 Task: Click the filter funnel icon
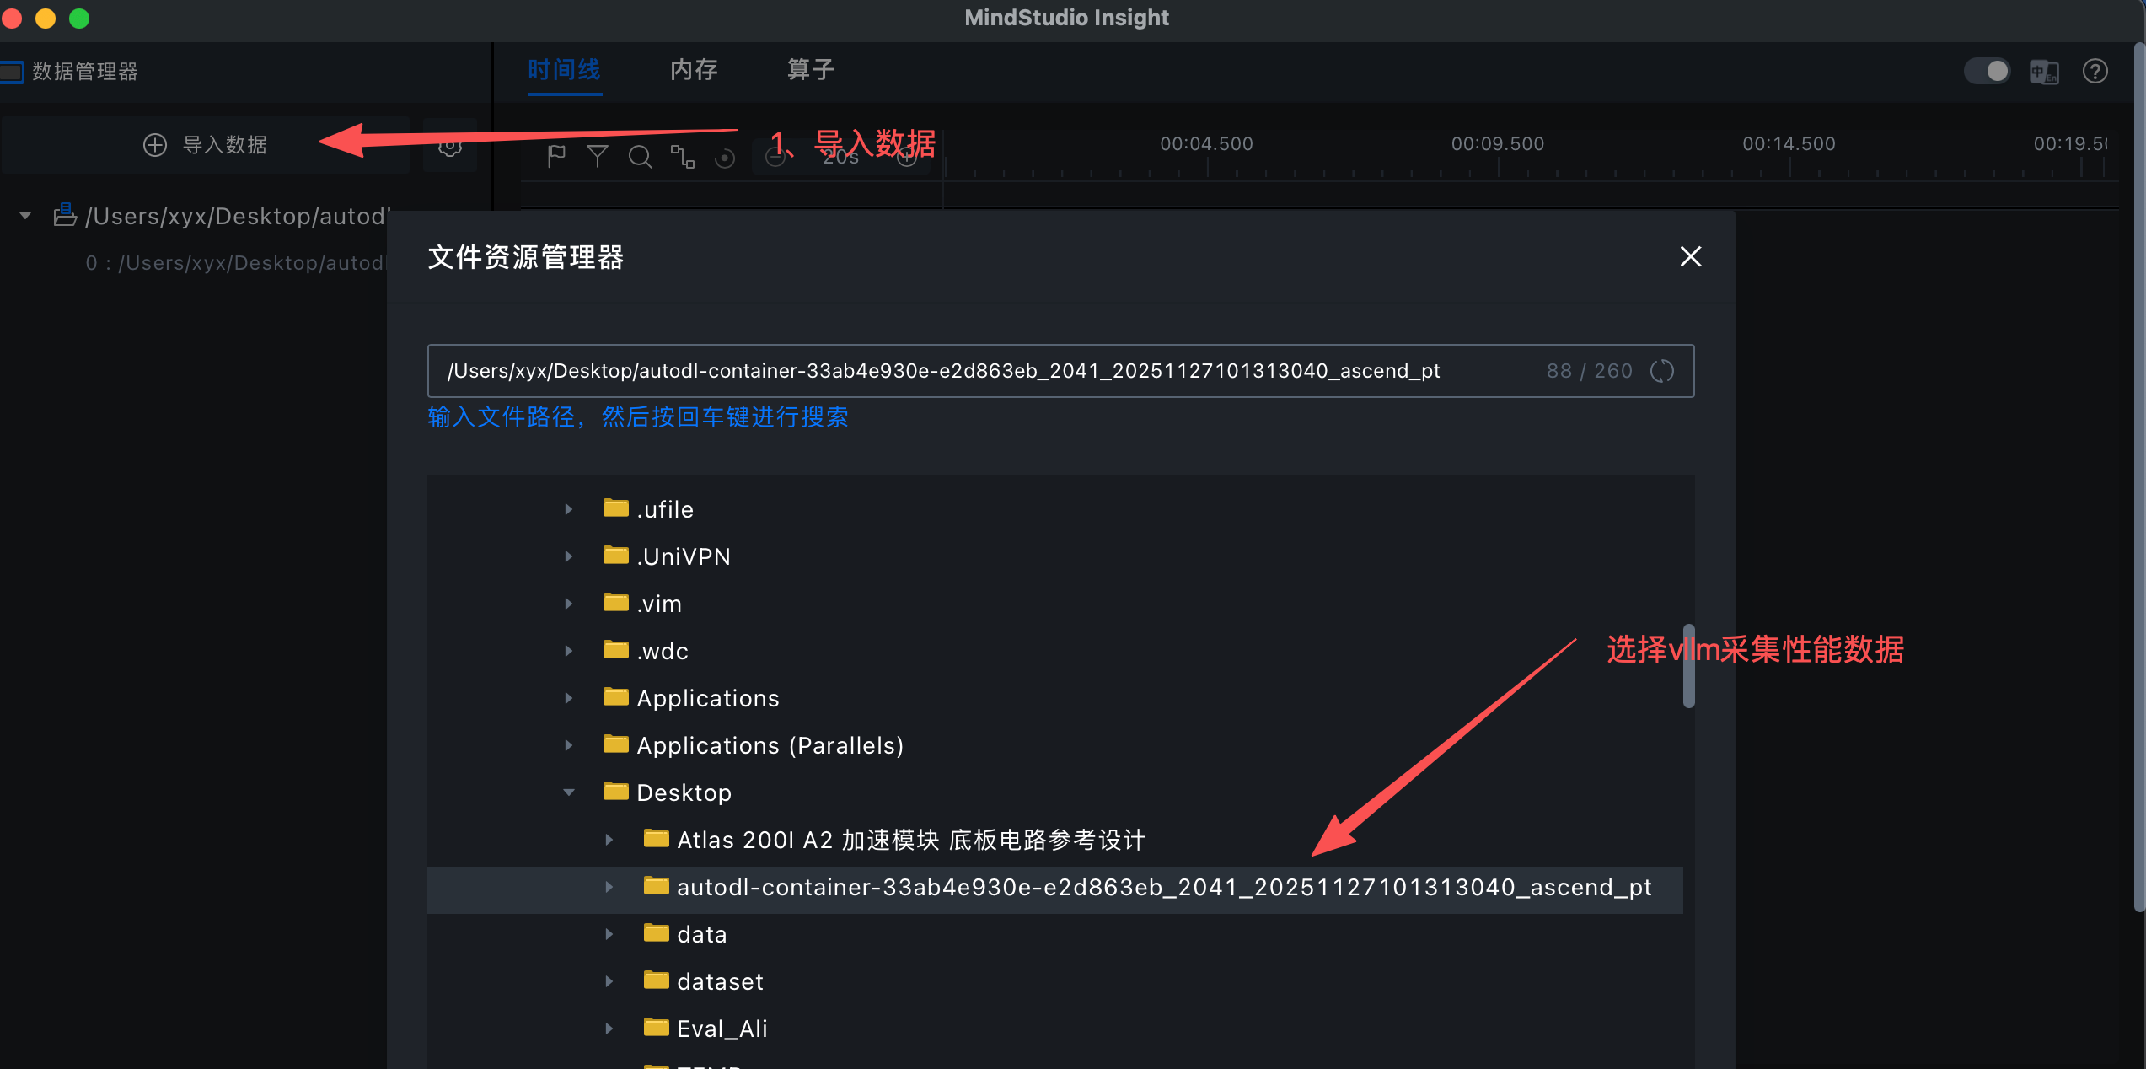tap(597, 157)
